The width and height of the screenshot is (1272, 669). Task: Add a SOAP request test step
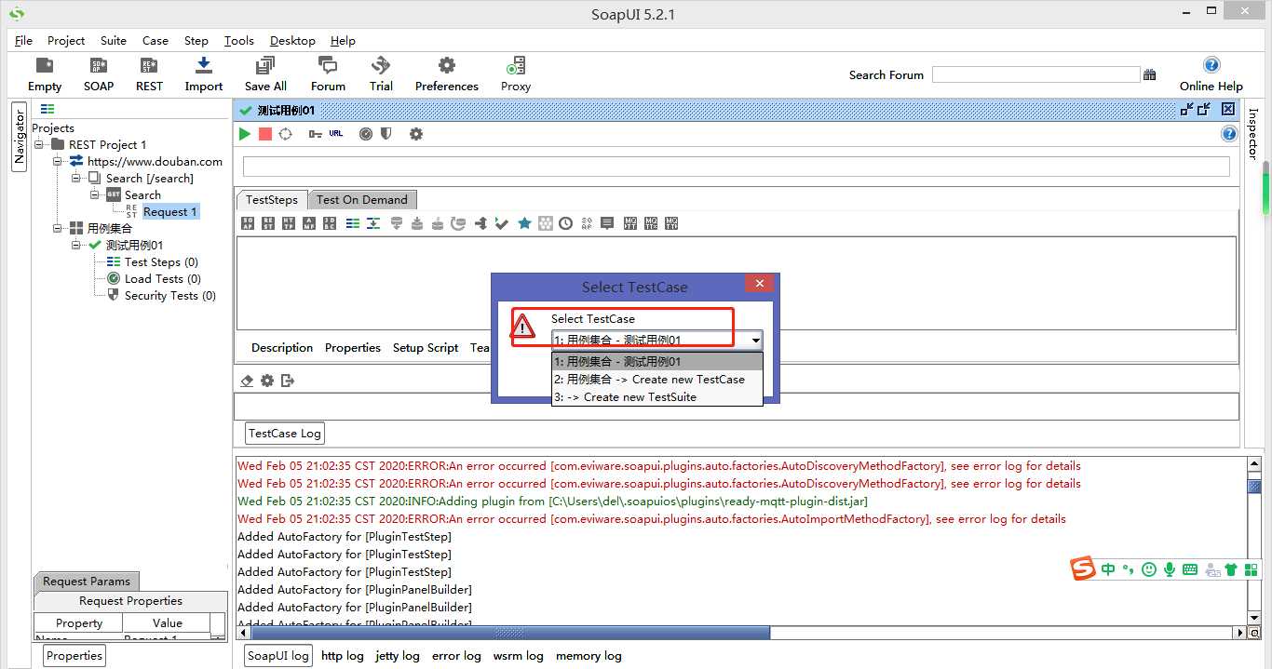click(248, 223)
